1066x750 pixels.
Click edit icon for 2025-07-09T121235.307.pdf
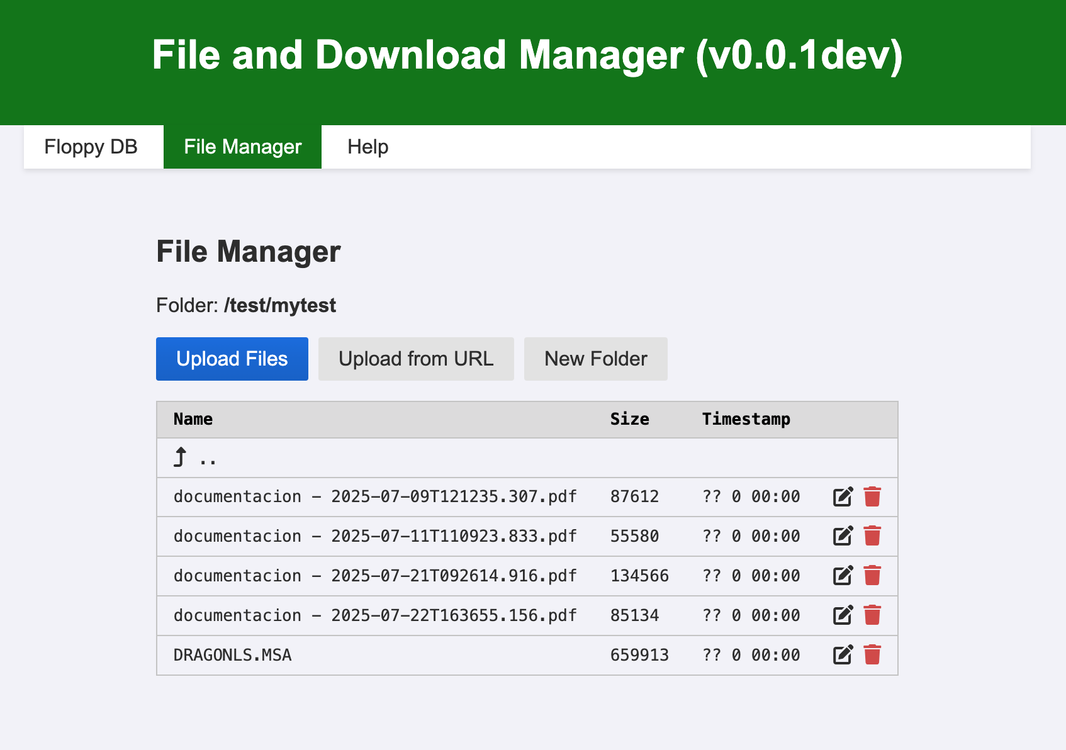click(843, 497)
